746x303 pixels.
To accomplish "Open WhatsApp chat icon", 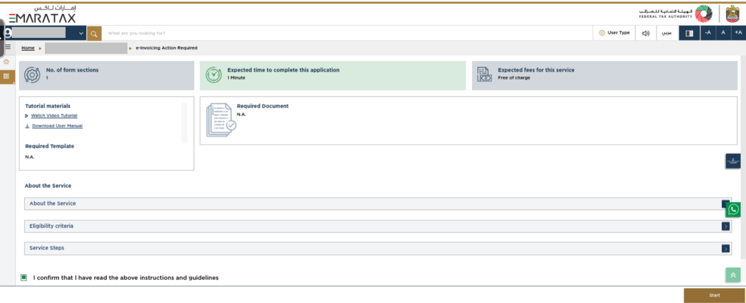I will pyautogui.click(x=733, y=210).
